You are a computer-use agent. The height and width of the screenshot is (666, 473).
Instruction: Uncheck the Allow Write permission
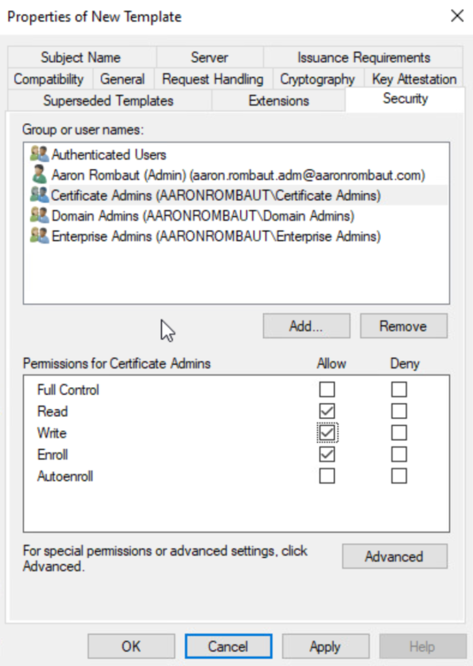[327, 433]
